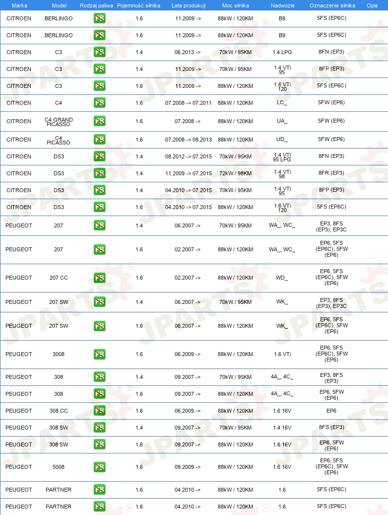Screen dimensions: 388x515
Task: Select the '5008' model cell
Action: tap(59, 467)
